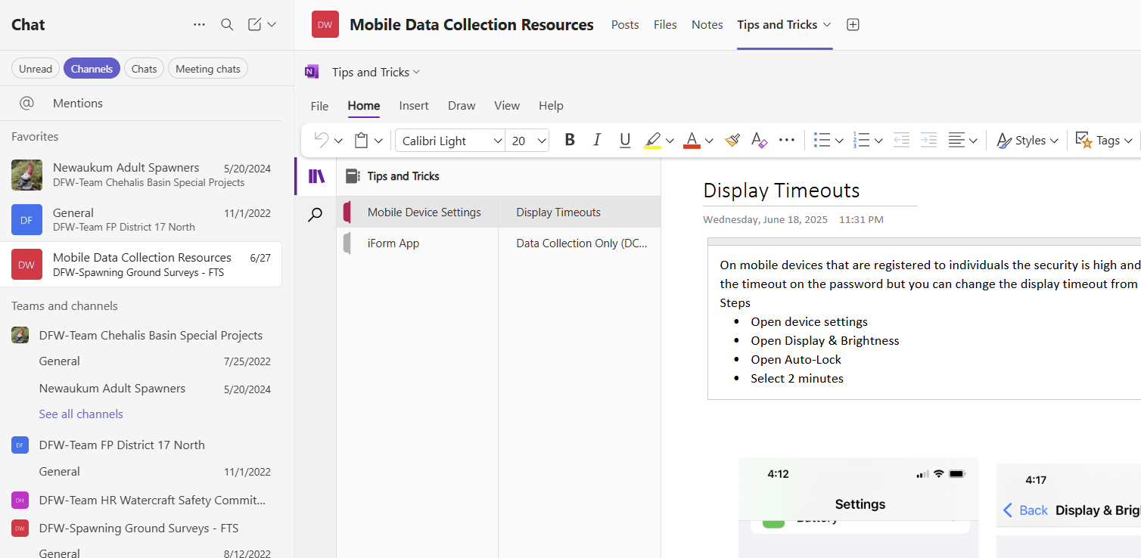The image size is (1141, 558).
Task: Switch to the Posts tab
Action: (x=625, y=25)
